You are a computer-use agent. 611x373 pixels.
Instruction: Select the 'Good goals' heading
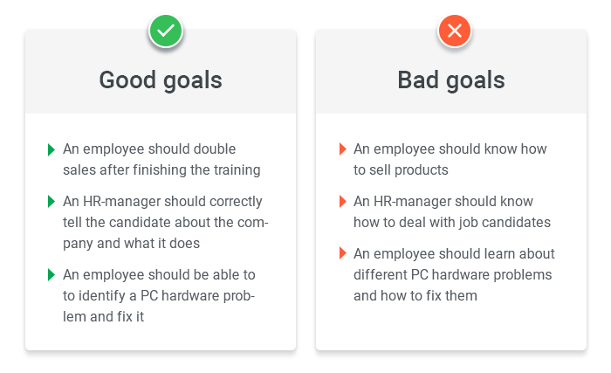pos(161,80)
